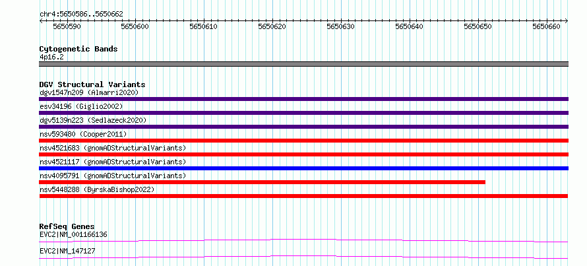The height and width of the screenshot is (266, 587).
Task: Click ruler position 5650590
Action: click(67, 26)
